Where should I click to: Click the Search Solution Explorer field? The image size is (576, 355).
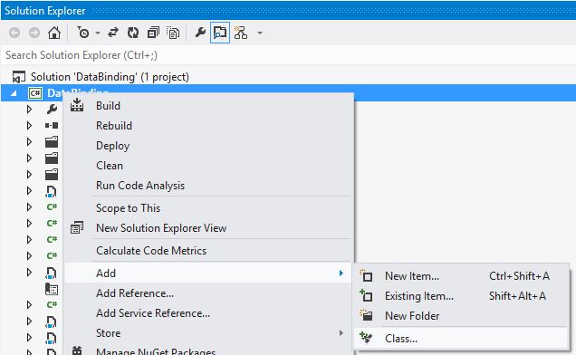[288, 55]
